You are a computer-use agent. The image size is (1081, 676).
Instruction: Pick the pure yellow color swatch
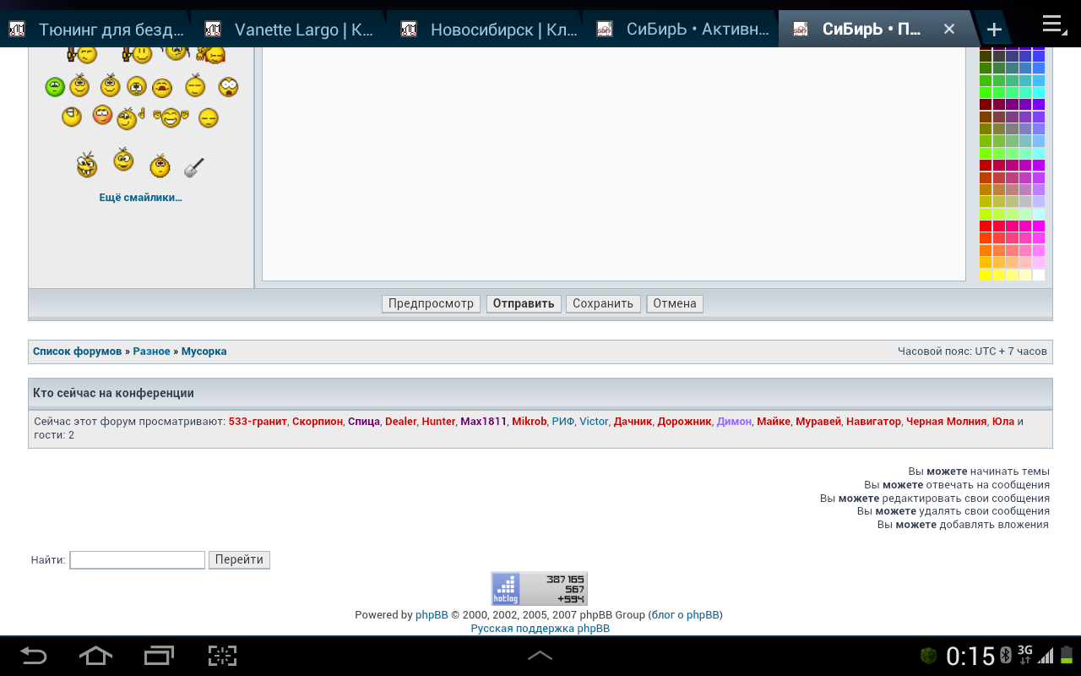click(x=986, y=275)
